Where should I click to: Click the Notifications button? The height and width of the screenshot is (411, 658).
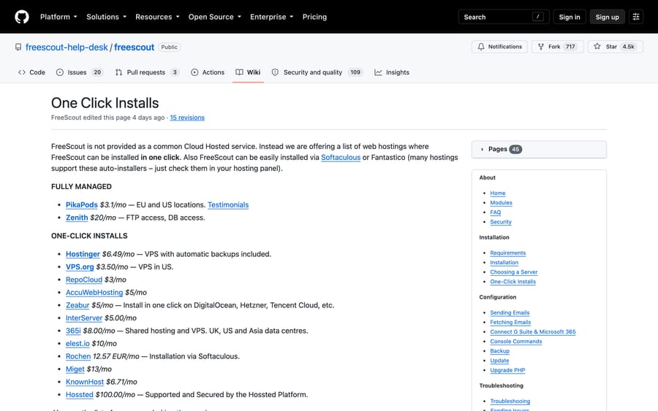[x=499, y=47]
